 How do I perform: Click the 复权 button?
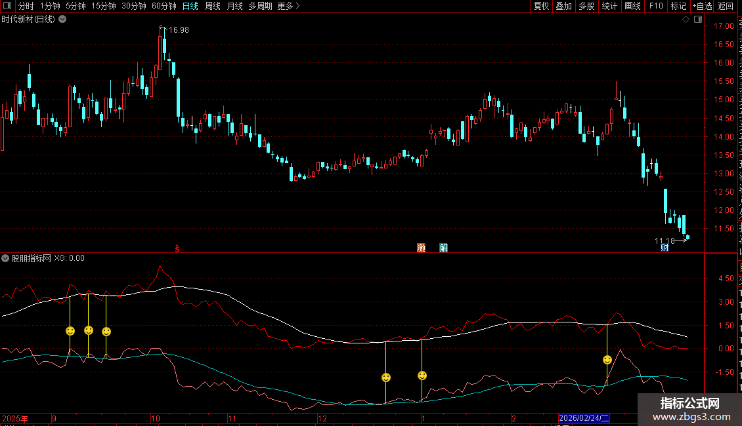[541, 7]
